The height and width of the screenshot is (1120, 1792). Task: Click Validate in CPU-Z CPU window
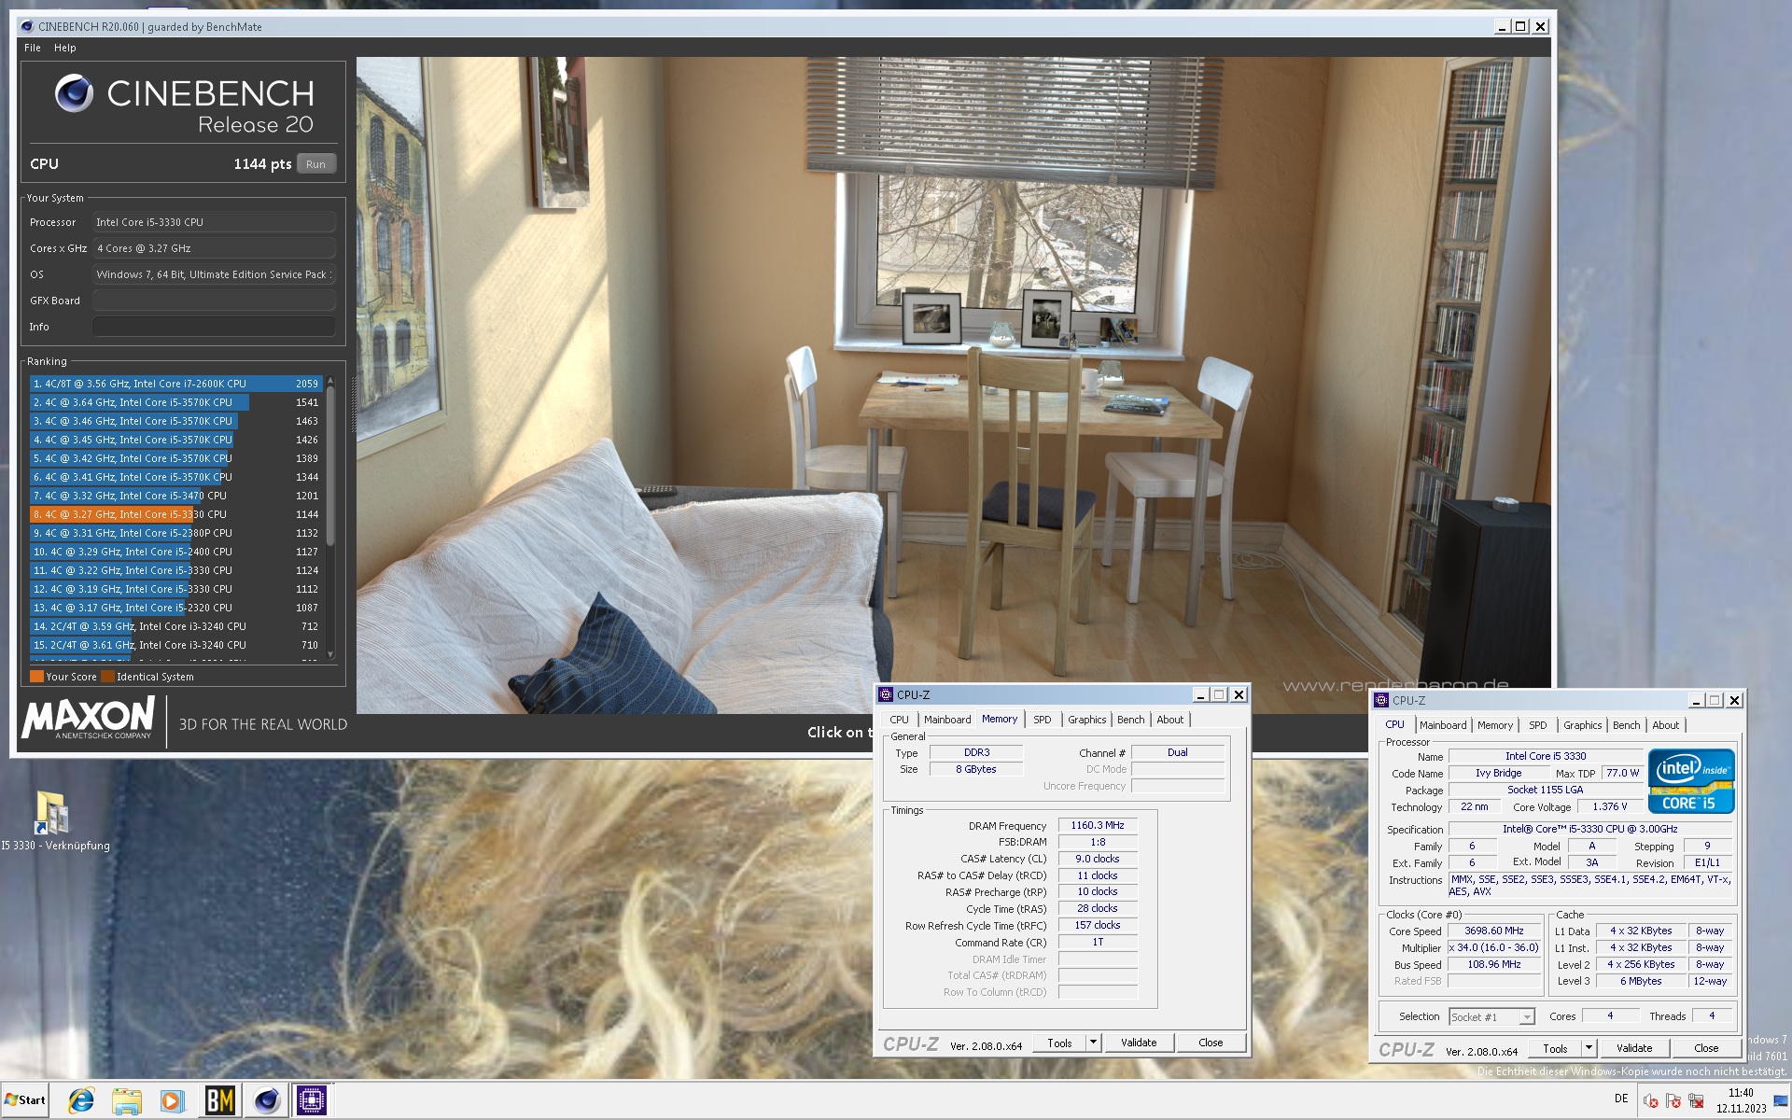[x=1634, y=1049]
